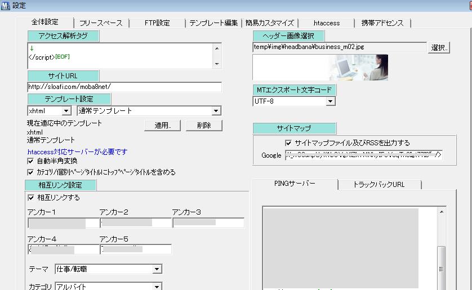Open the htaccess tab

(x=326, y=23)
